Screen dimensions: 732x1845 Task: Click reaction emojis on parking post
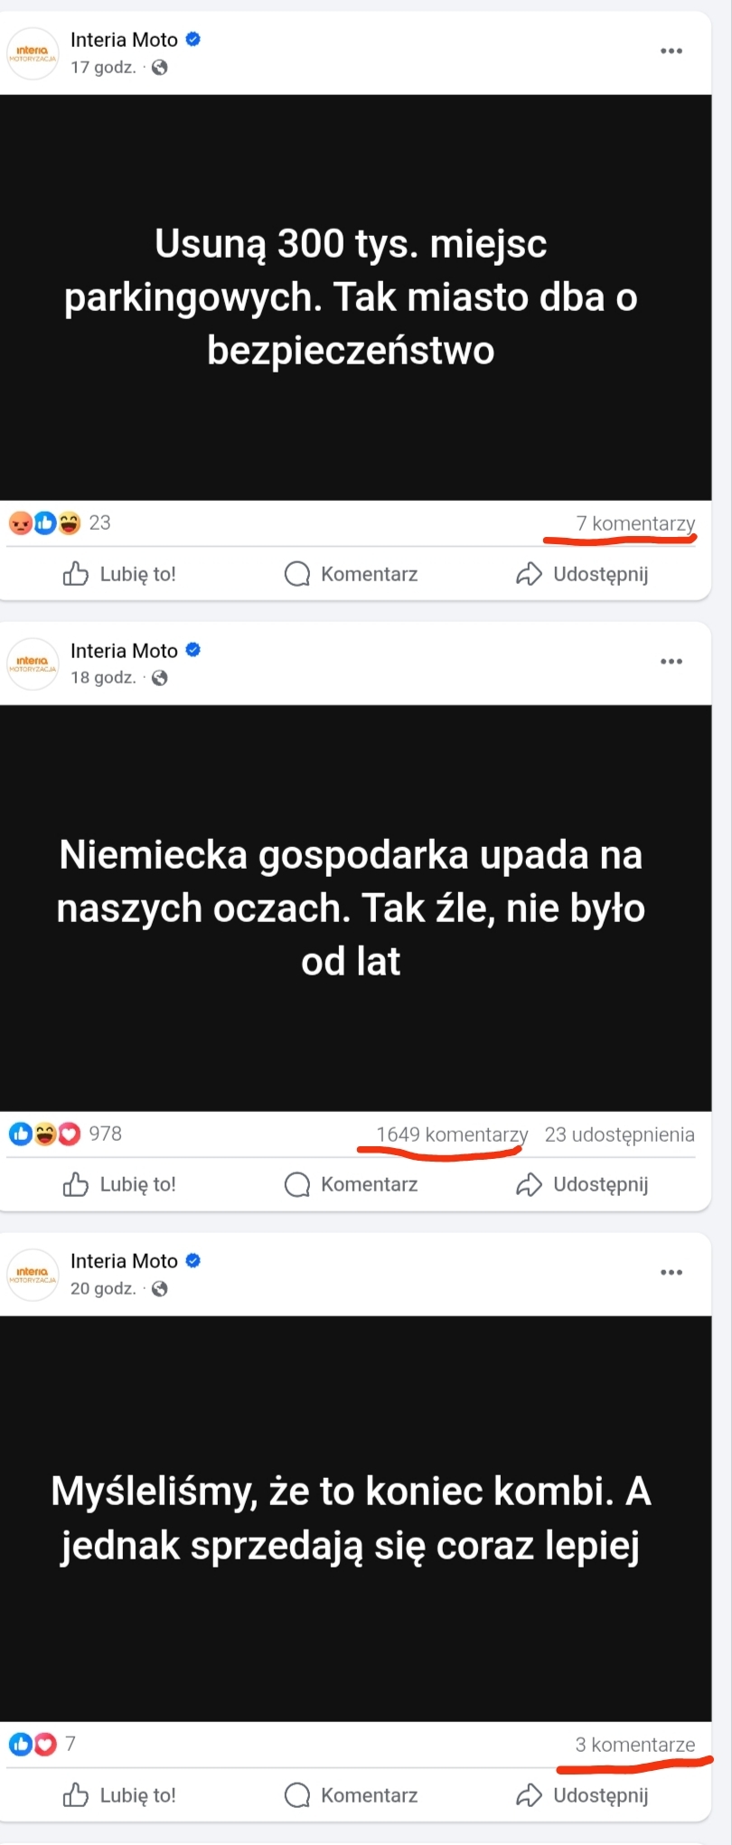pos(44,522)
